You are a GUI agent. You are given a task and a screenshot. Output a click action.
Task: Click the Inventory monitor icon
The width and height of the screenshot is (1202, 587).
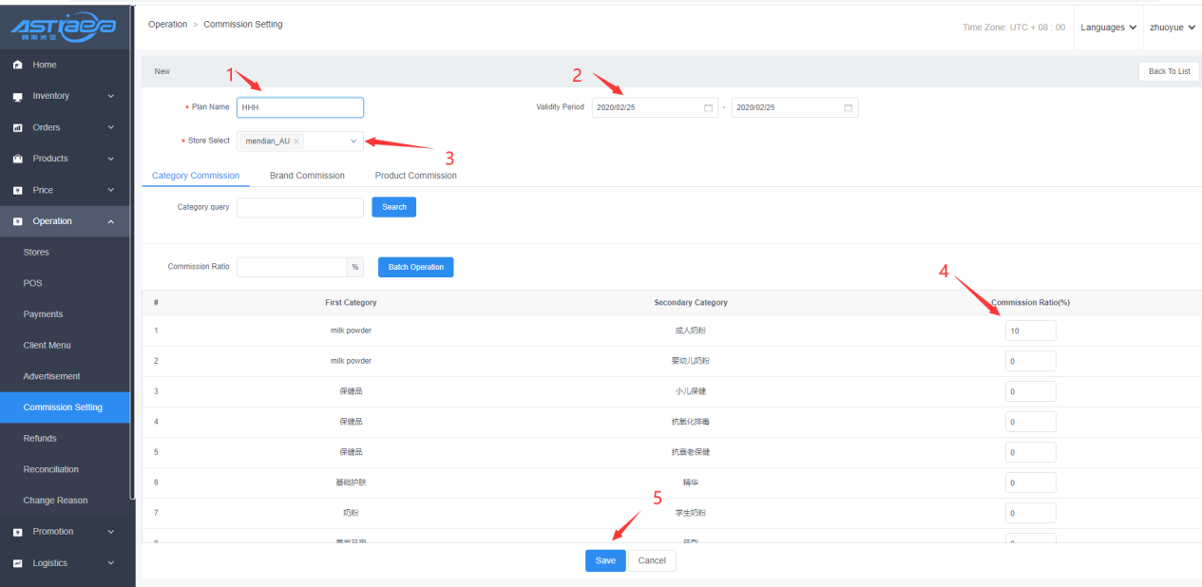17,97
